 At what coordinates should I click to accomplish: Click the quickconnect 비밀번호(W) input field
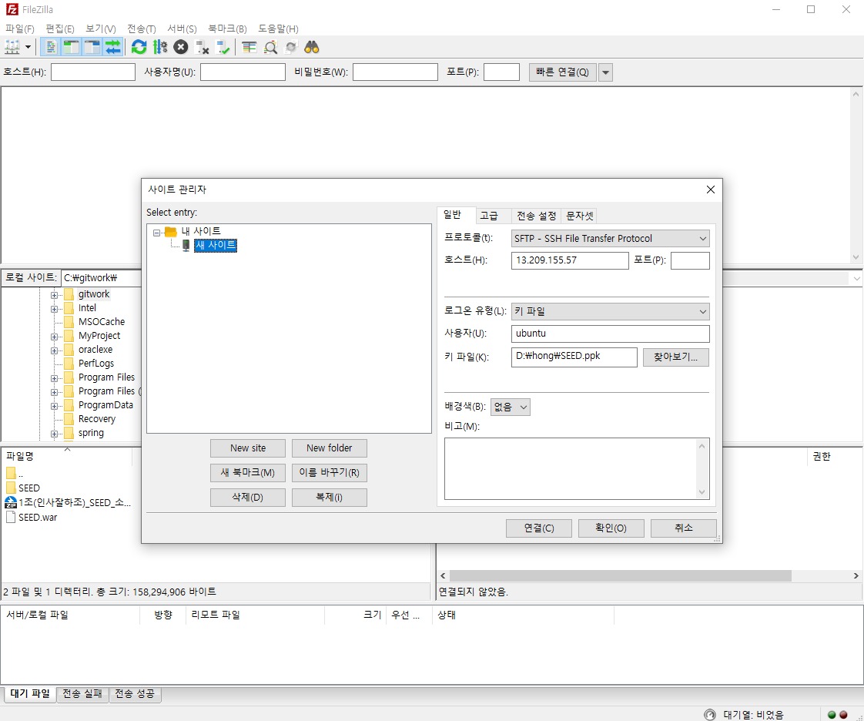coord(395,72)
